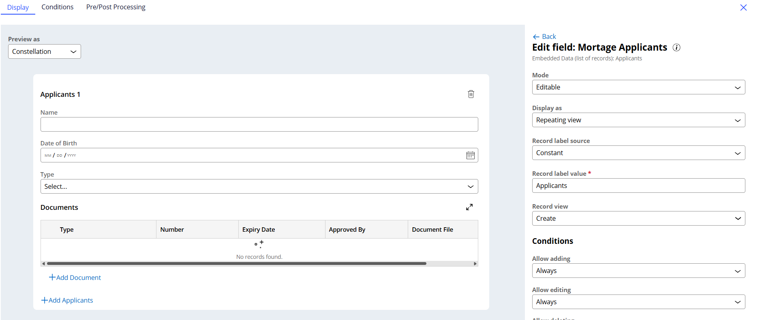Open the Preview as Constellation dropdown
The image size is (762, 320).
[45, 51]
